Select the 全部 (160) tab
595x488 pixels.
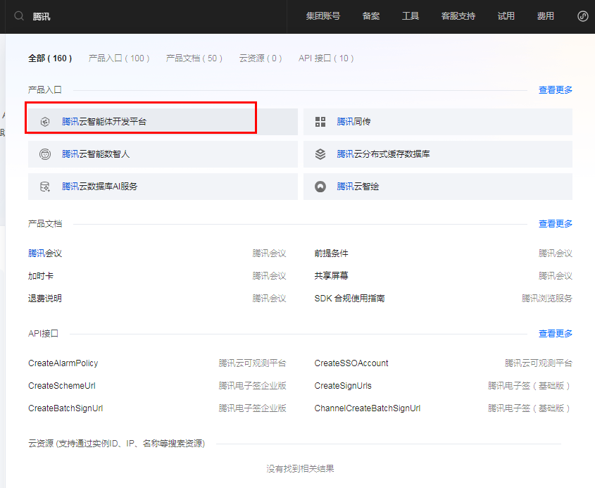tap(50, 58)
